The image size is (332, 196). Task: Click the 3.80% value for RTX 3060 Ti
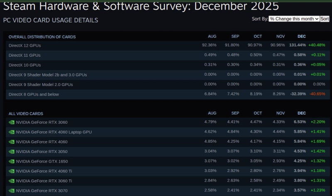pos(300,181)
